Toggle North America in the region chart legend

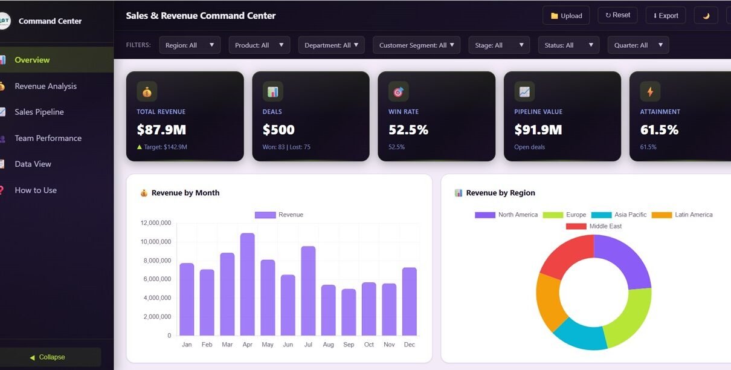506,215
